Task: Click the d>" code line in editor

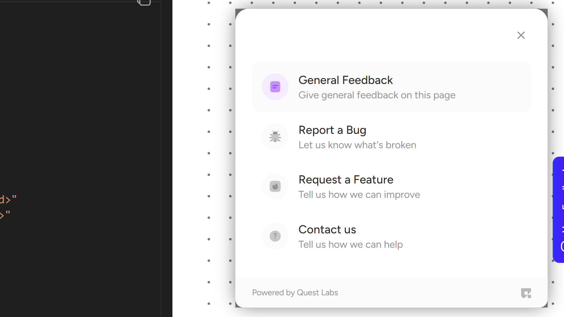Action: pos(8,200)
